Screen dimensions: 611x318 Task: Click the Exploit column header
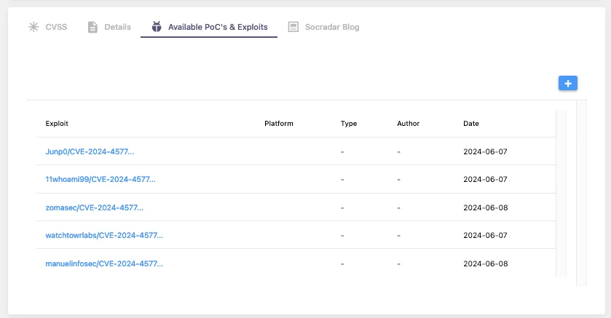pyautogui.click(x=57, y=124)
